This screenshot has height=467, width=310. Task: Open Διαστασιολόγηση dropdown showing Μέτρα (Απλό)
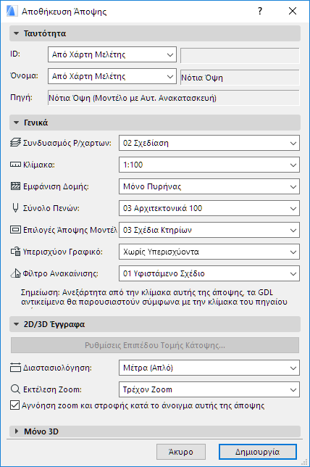209,368
